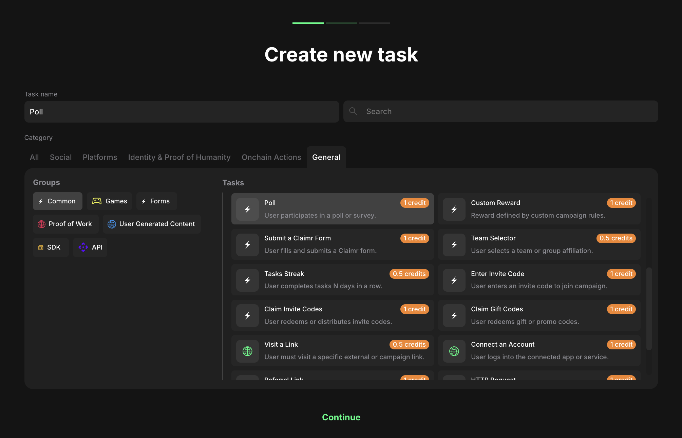Click the lightning icon on Claim Invite Codes
The width and height of the screenshot is (682, 438).
tap(248, 315)
